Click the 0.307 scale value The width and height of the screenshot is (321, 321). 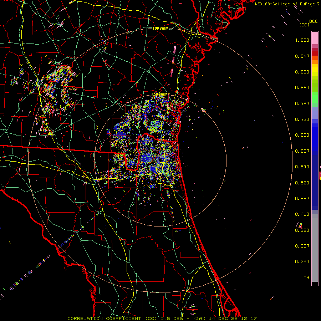[x=302, y=246]
